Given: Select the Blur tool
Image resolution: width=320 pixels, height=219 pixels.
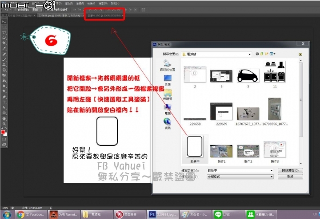Looking at the screenshot, I should 4,86.
